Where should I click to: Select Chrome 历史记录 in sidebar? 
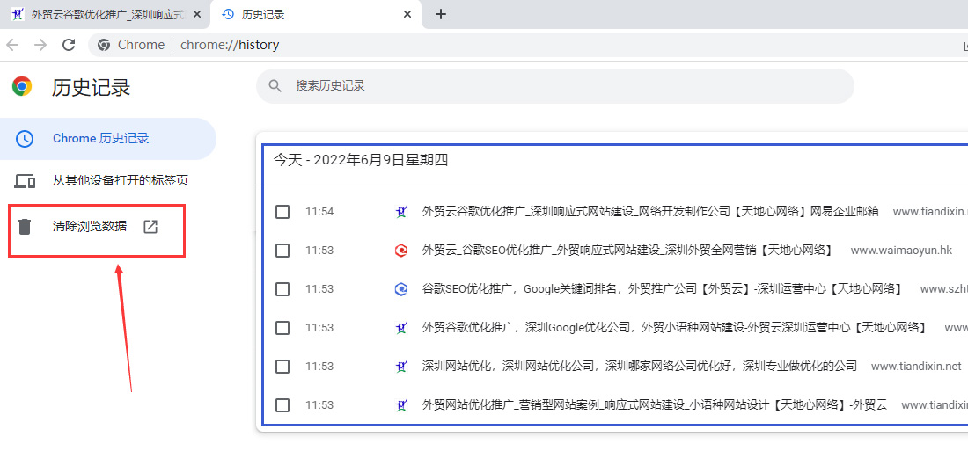(x=100, y=139)
